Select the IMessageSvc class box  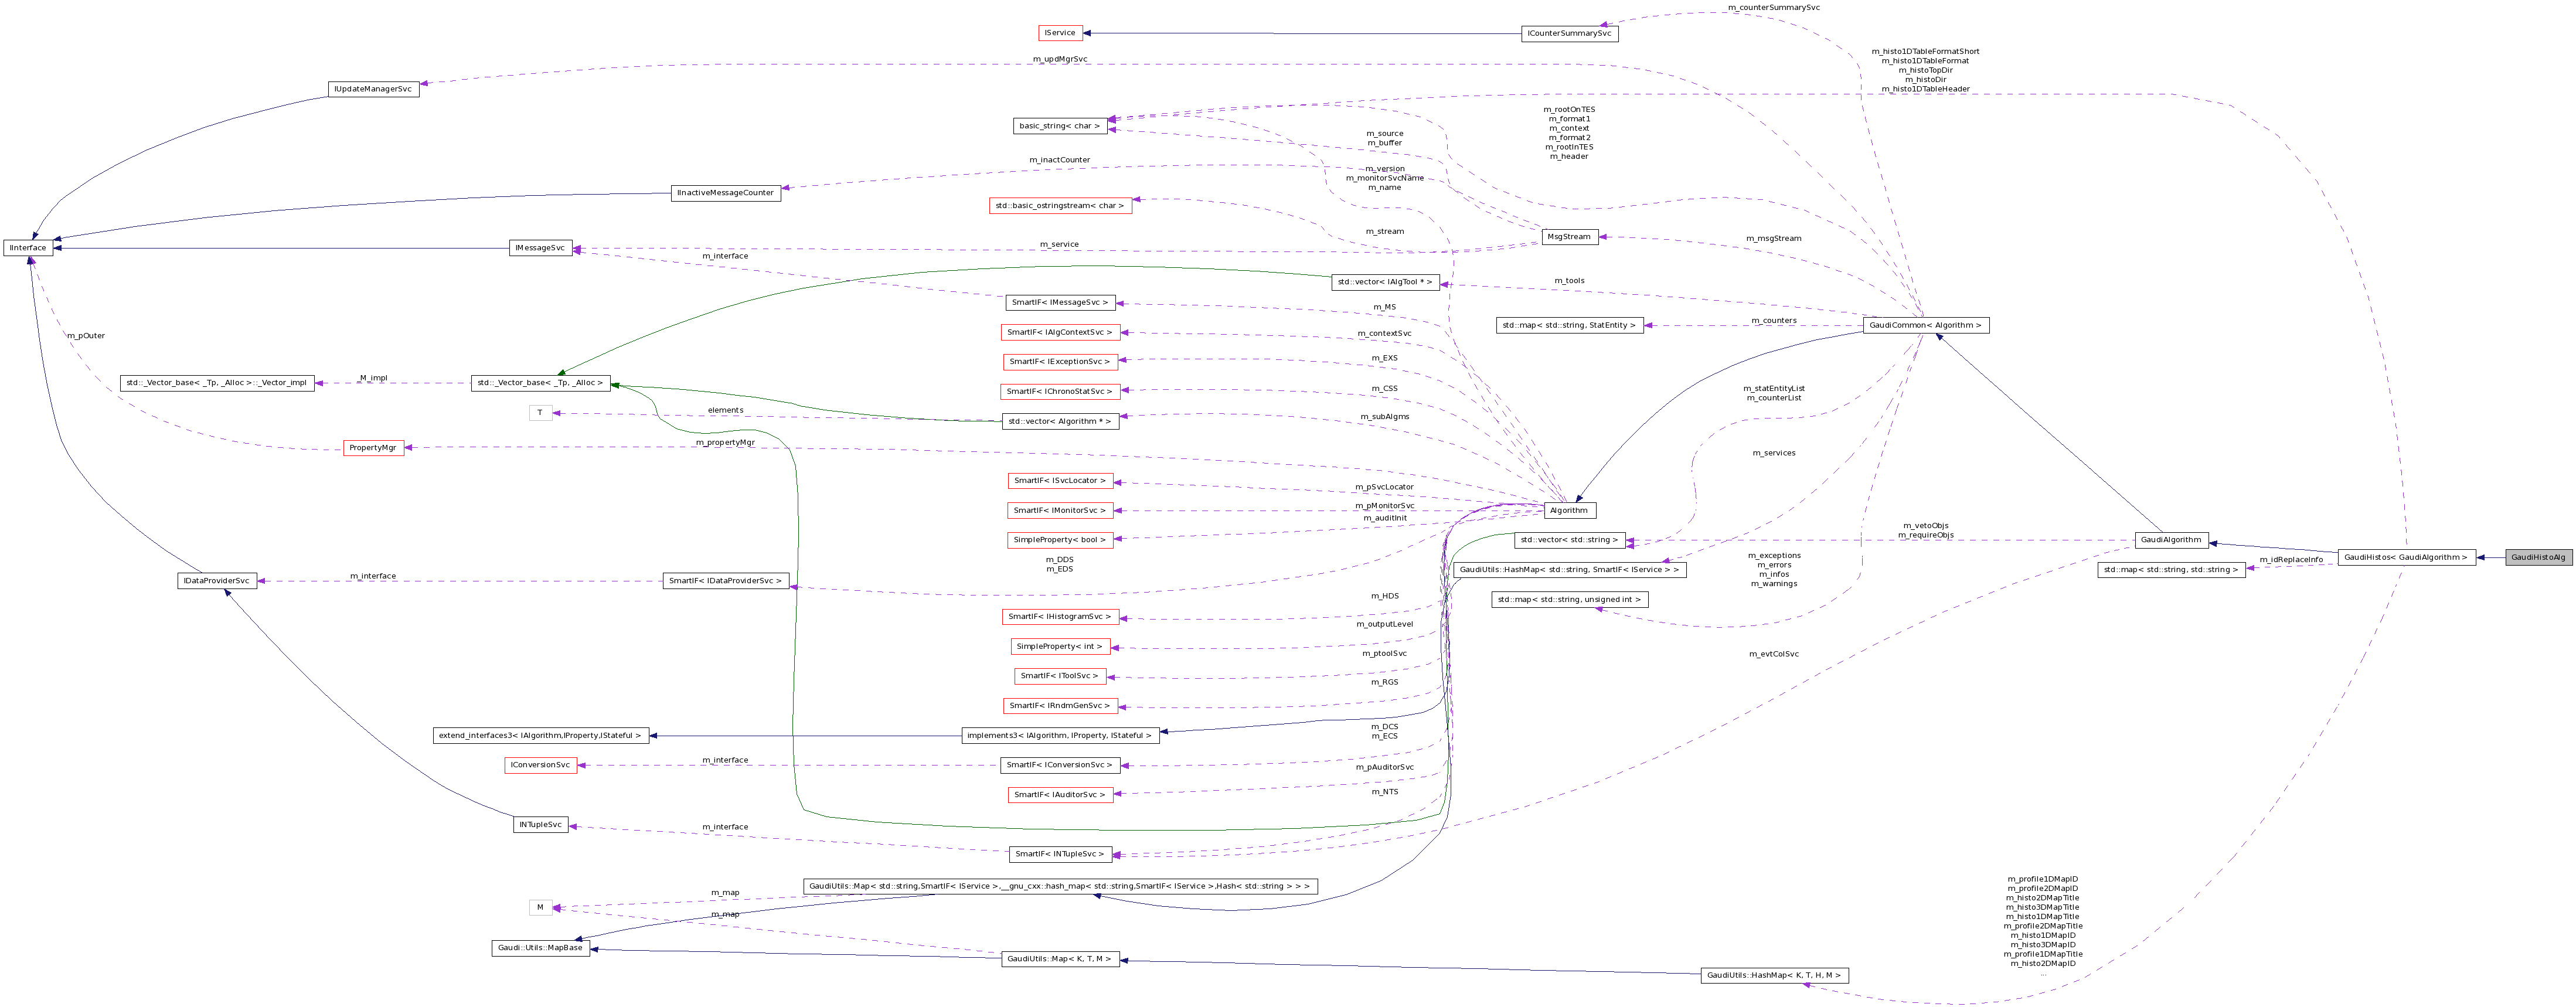click(540, 247)
